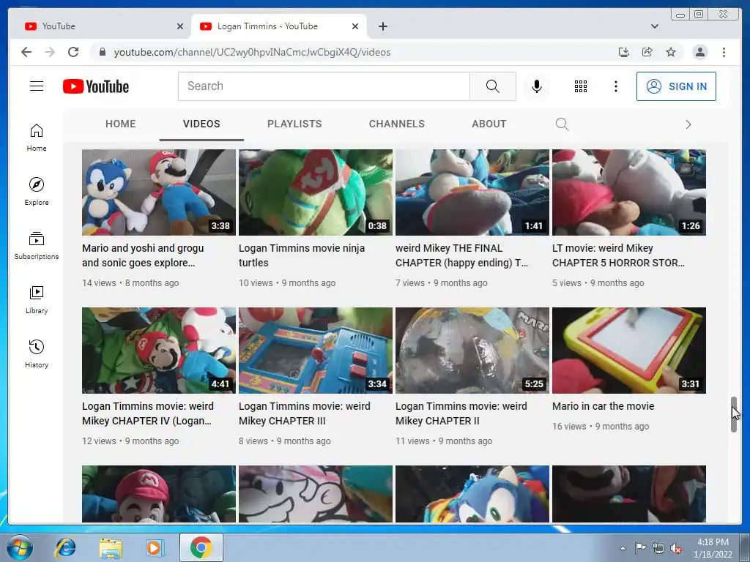Open the Chrome profile avatar
This screenshot has width=750, height=562.
coord(699,52)
